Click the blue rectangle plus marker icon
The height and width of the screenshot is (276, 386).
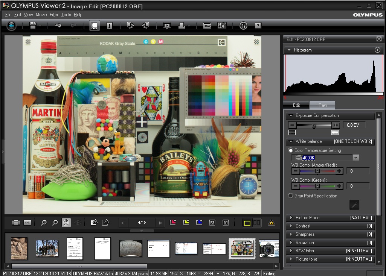199,223
